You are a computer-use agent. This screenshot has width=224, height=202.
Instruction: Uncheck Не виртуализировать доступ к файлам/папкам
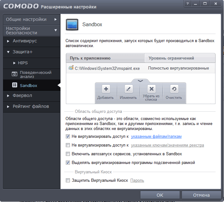pyautogui.click(x=68, y=136)
